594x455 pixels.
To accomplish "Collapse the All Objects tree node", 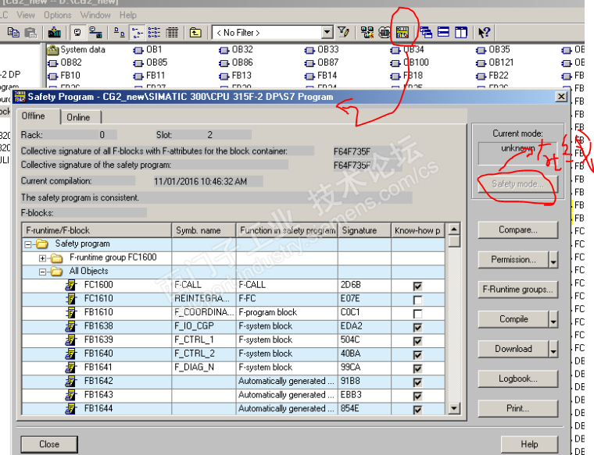I will 44,272.
